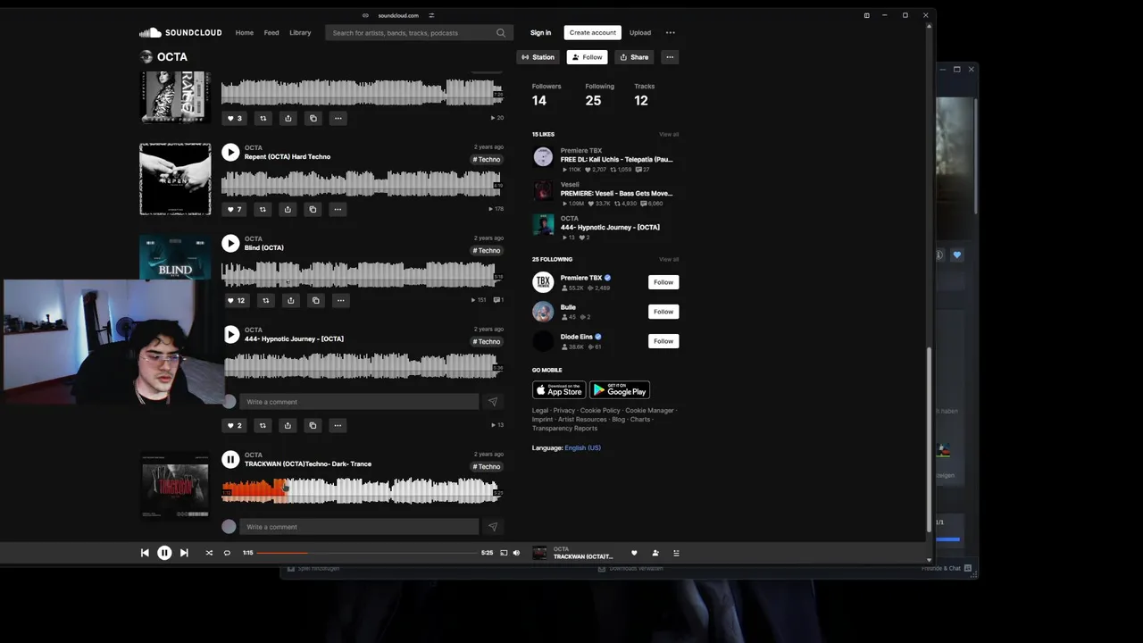Viewport: 1143px width, 643px height.
Task: Click the Upload menu item
Action: [640, 33]
